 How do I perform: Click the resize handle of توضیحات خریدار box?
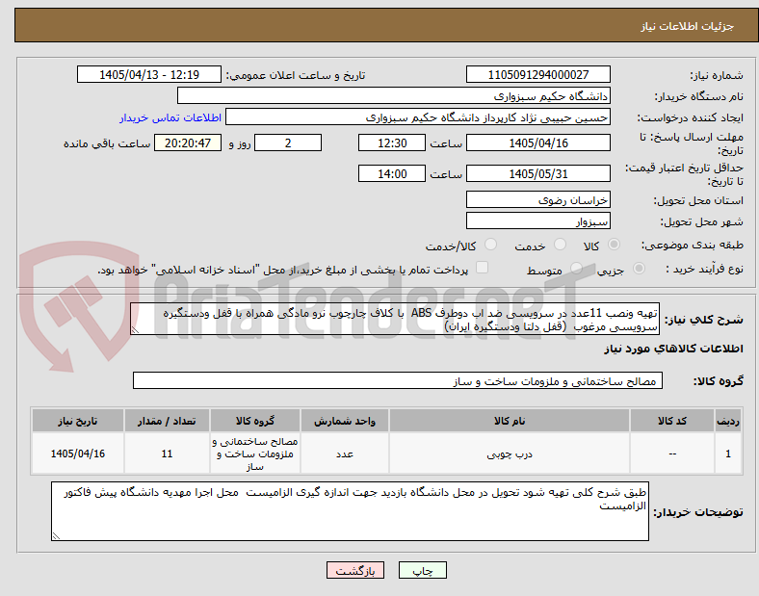pos(56,536)
